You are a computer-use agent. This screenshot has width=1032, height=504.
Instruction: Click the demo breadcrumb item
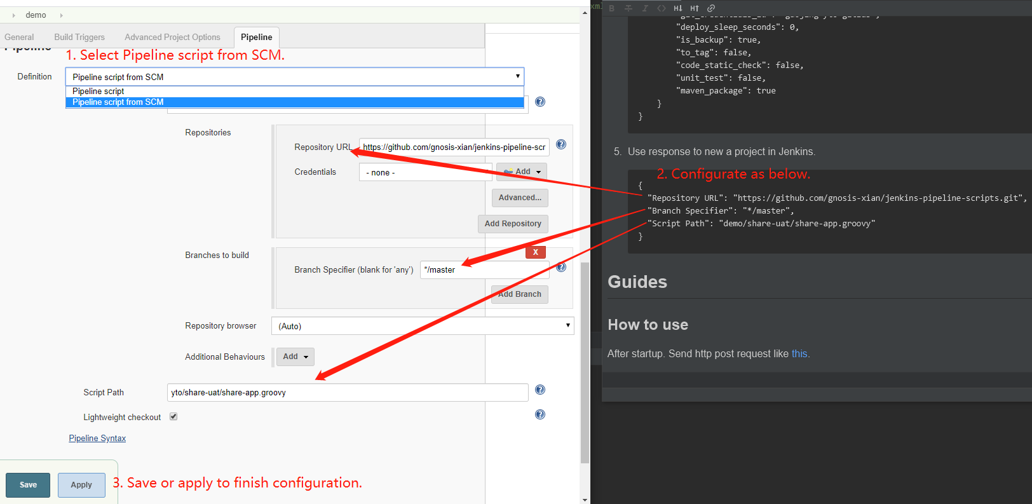click(36, 15)
